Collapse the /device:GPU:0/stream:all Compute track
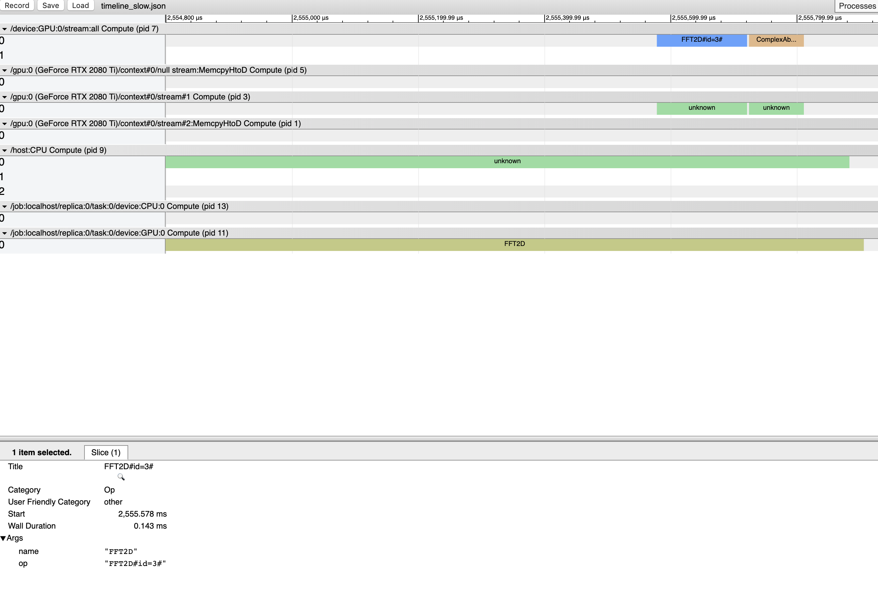878x590 pixels. click(x=5, y=29)
